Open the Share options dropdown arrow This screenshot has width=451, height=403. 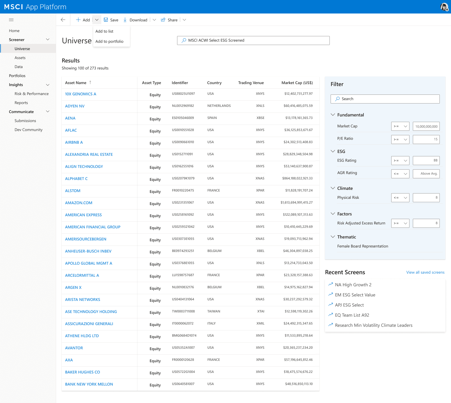click(184, 20)
